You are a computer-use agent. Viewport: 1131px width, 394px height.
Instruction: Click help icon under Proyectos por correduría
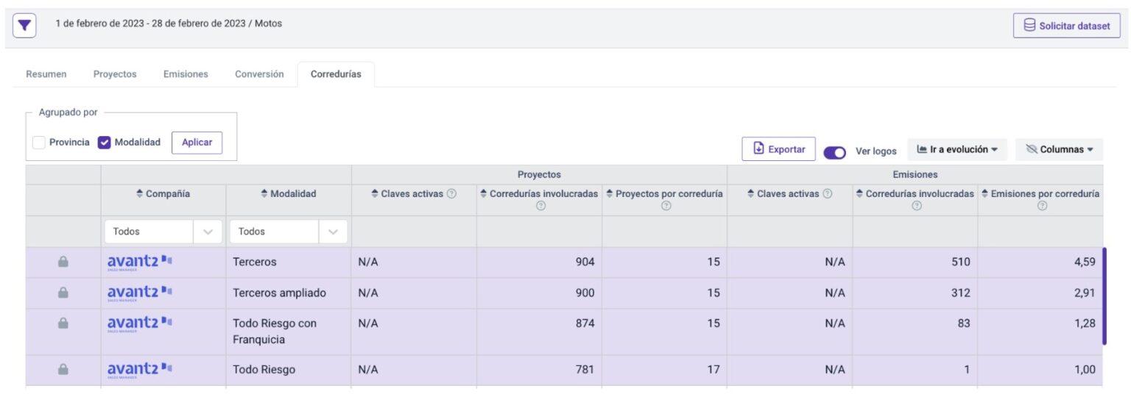tap(666, 206)
